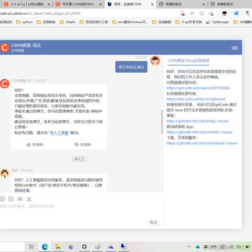The width and height of the screenshot is (252, 252).
Task: Show hidden system tray icons chevron
Action: tap(189, 247)
